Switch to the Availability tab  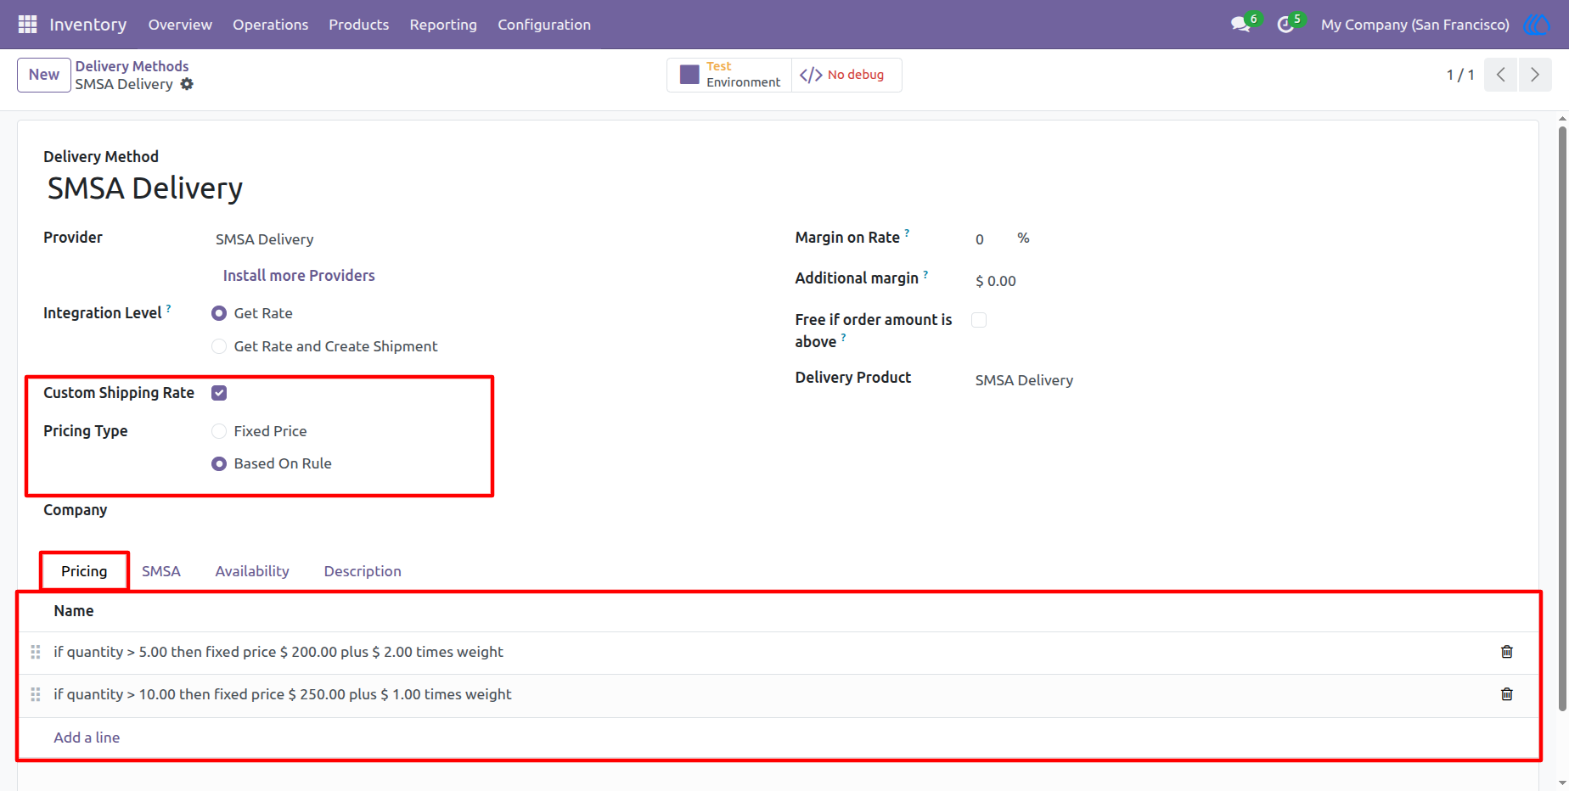click(252, 571)
